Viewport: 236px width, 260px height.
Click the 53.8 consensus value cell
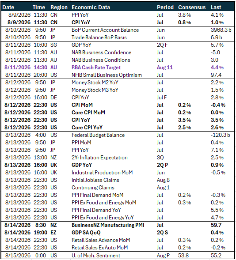tap(183, 255)
